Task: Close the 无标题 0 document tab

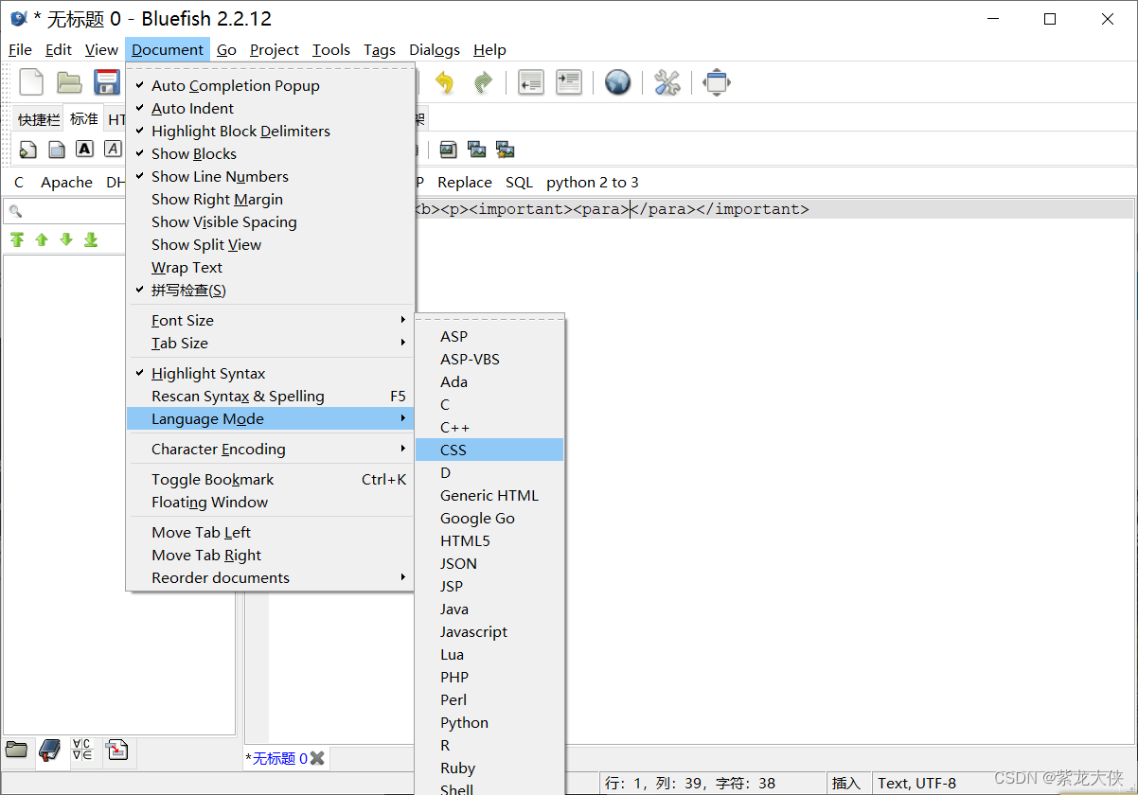Action: (317, 758)
